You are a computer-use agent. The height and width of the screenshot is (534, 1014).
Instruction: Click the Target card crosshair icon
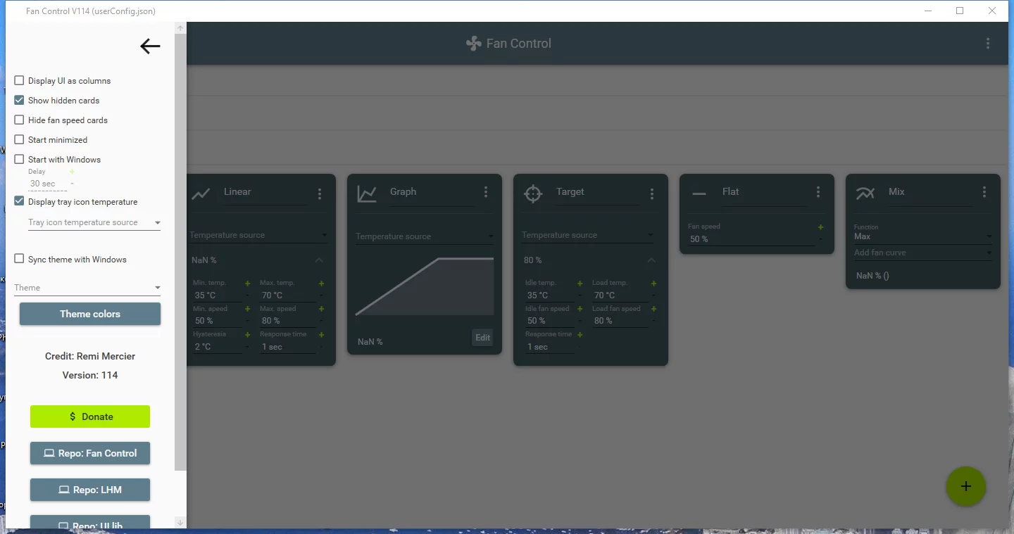click(x=533, y=193)
